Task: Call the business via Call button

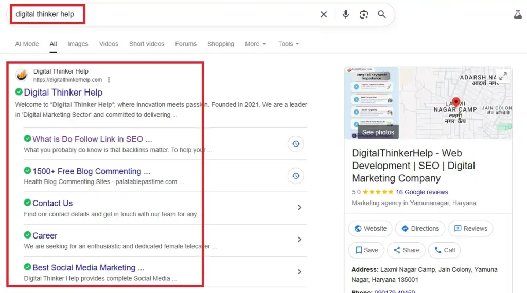Action: tap(444, 250)
